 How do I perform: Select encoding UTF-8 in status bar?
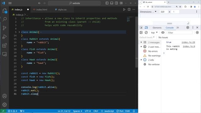88,111
